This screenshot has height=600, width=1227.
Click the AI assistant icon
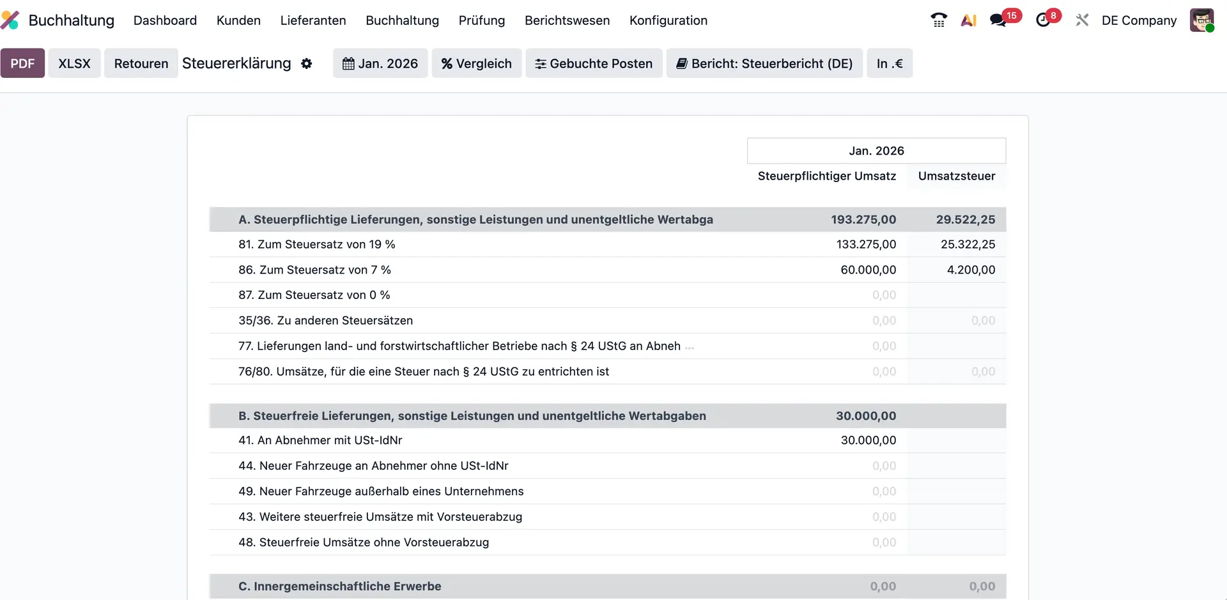click(968, 20)
